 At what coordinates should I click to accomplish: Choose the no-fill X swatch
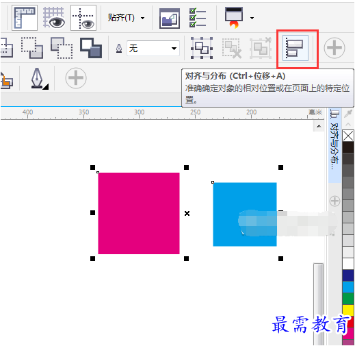tap(348, 136)
